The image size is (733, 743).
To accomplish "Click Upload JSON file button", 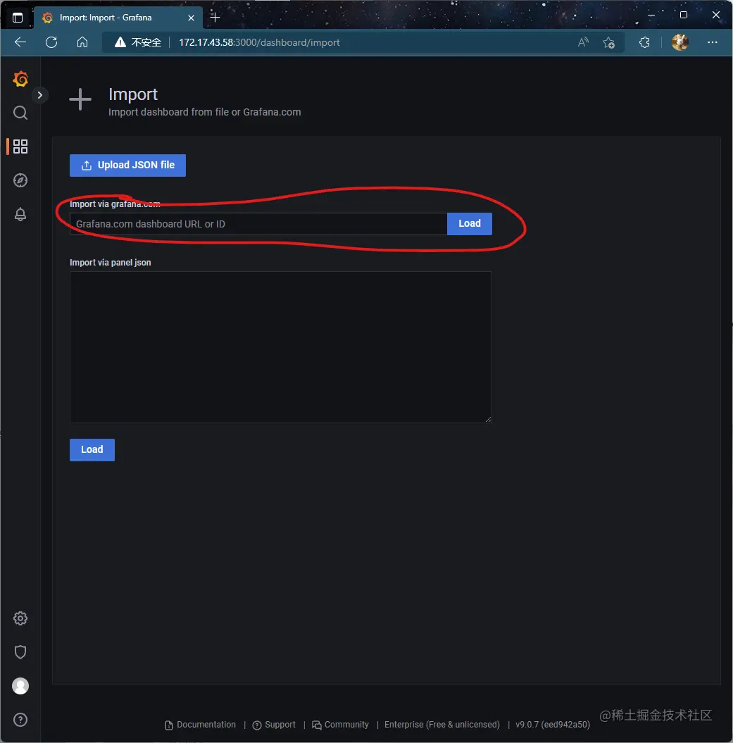I will [x=127, y=166].
